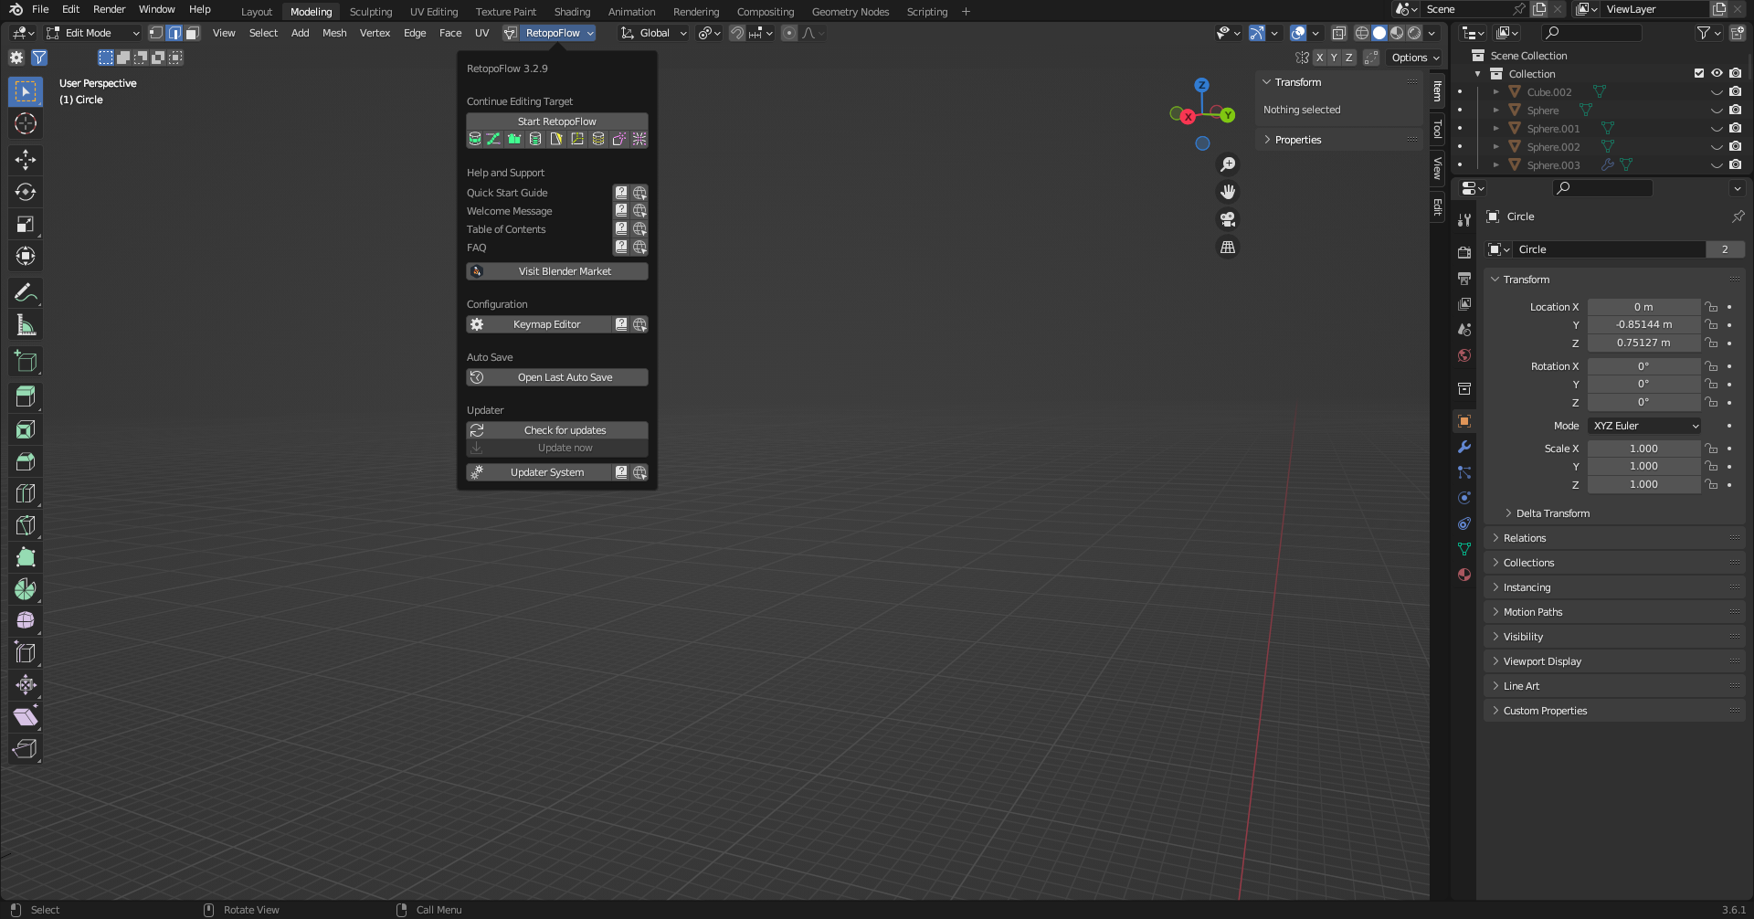Open the Material properties tab icon
The image size is (1754, 919).
1464,575
